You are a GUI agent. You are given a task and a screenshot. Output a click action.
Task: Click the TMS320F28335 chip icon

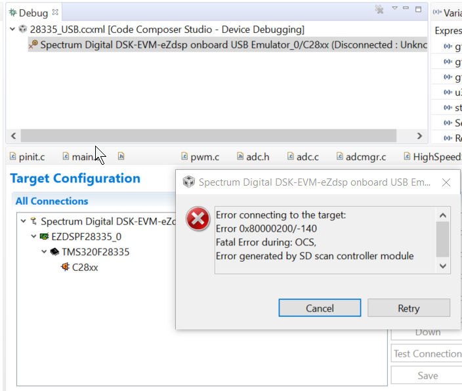click(x=54, y=252)
